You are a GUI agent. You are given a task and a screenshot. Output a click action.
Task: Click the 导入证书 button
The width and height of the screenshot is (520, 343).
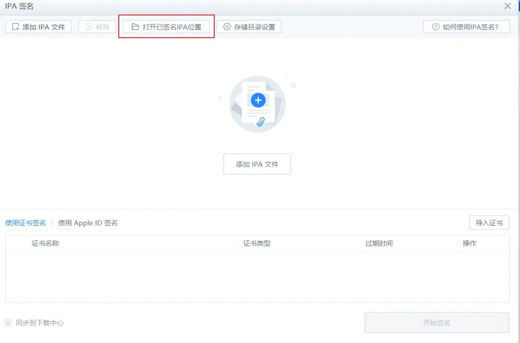(x=489, y=222)
